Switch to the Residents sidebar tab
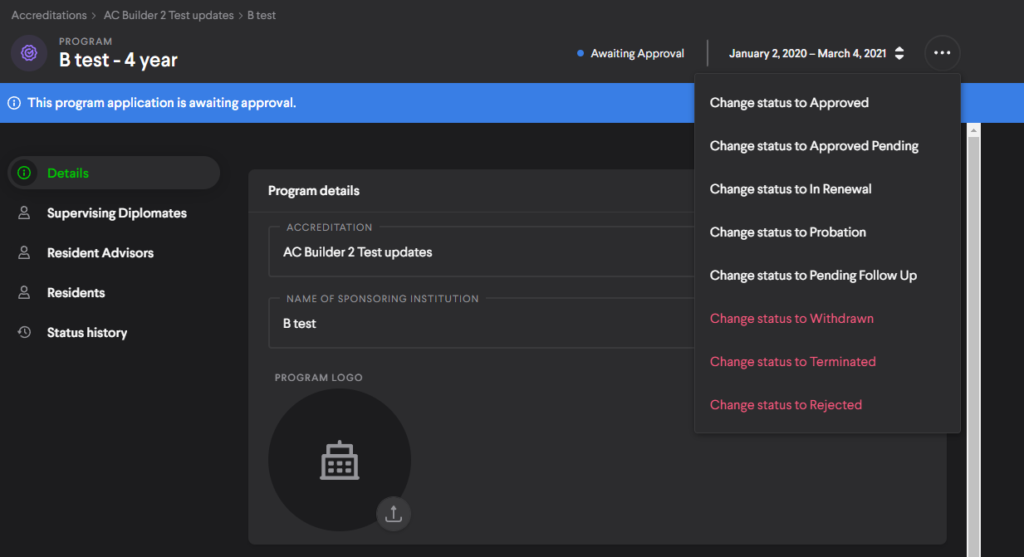The image size is (1024, 557). click(x=76, y=293)
